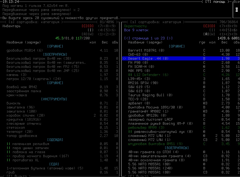The image size is (240, 177).
Task: Select [C] container source in left panel
Action: (x=84, y=26)
